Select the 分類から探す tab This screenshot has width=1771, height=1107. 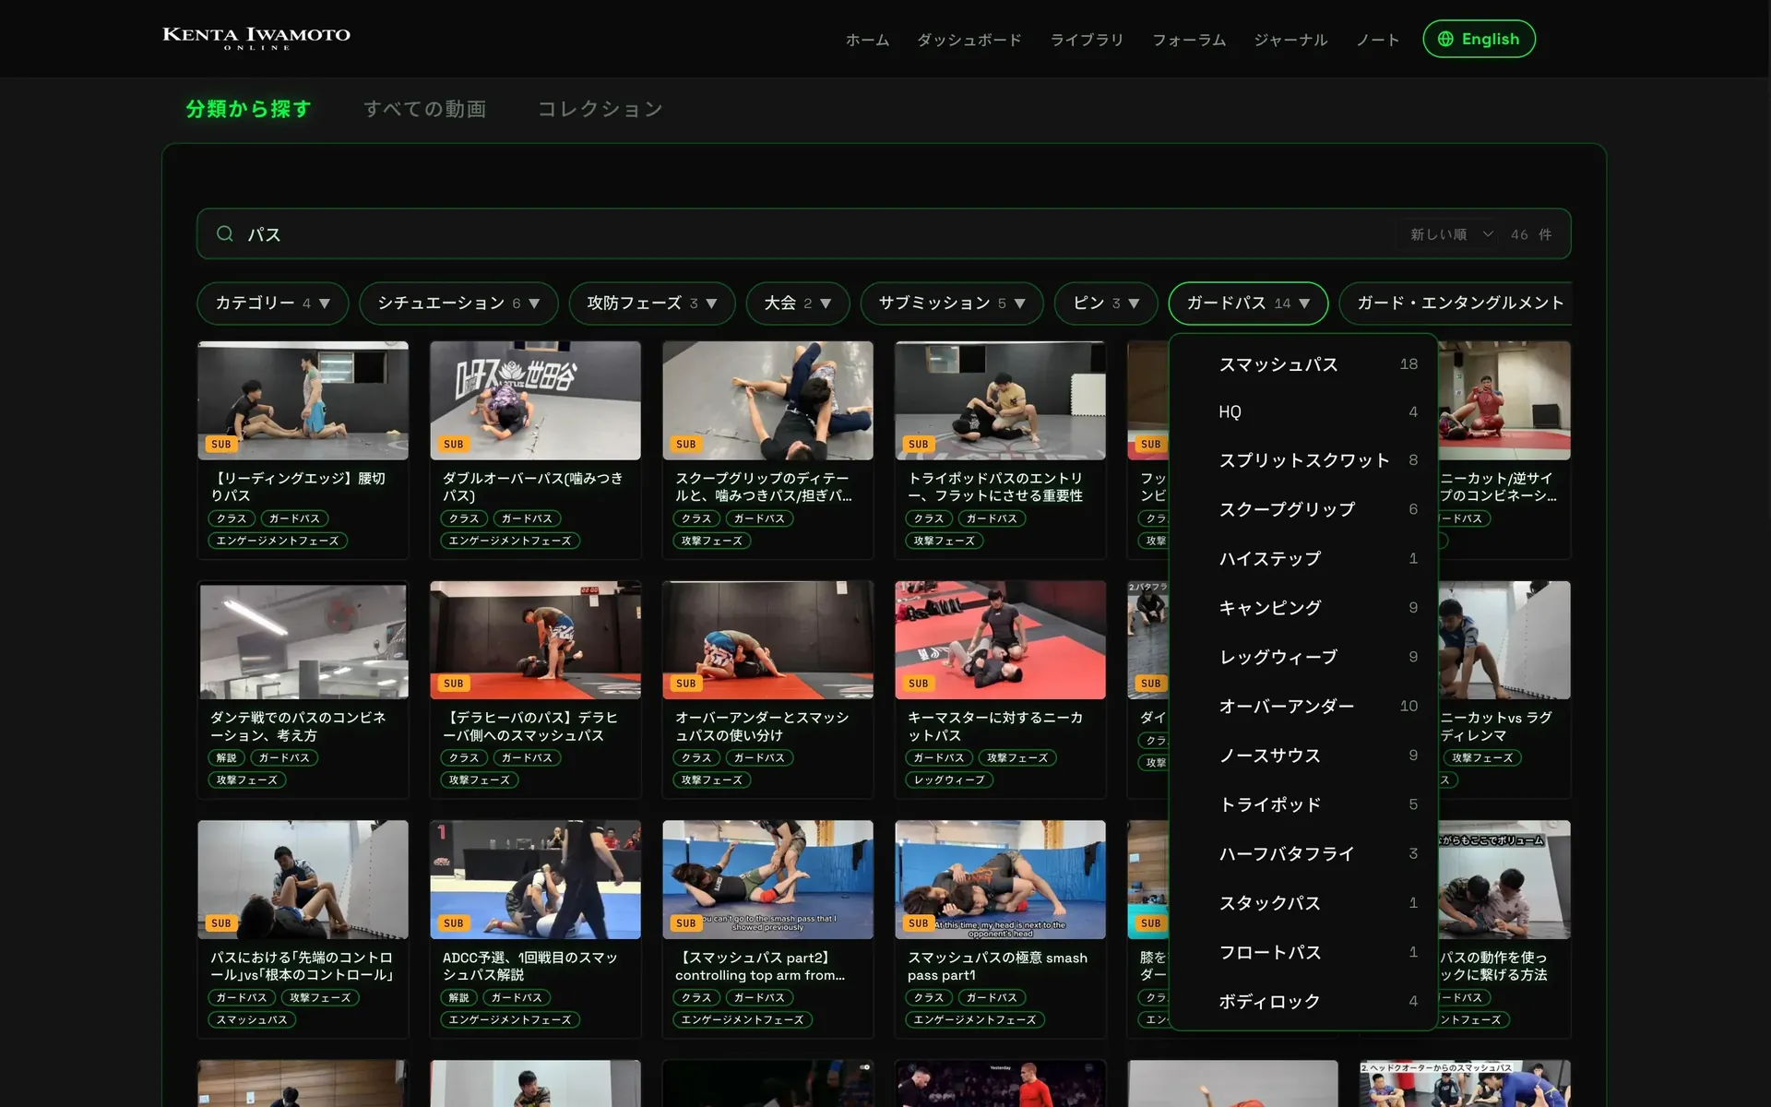pyautogui.click(x=248, y=109)
